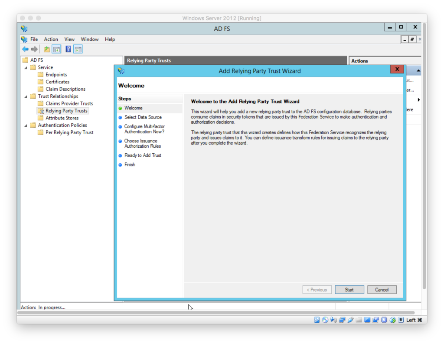Screen dimensions: 444x344
Task: Click the optical drive icon in VirtualBox status bar
Action: pyautogui.click(x=326, y=320)
